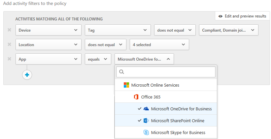
Task: Click the SharePoint Online icon
Action: tap(146, 121)
